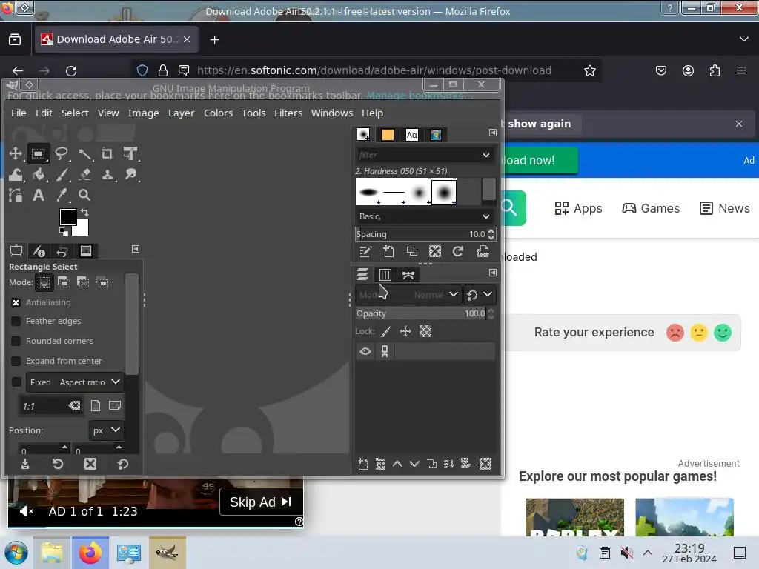Choose Intersect with selection mode
This screenshot has width=759, height=569.
[102, 282]
